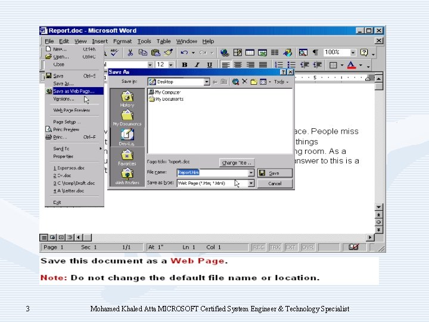The width and height of the screenshot is (429, 322).
Task: Open the font name dropdown arrow
Action: (150, 65)
